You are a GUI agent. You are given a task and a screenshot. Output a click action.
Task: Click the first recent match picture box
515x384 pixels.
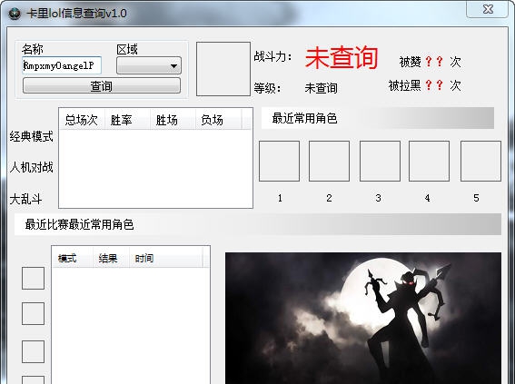[34, 279]
